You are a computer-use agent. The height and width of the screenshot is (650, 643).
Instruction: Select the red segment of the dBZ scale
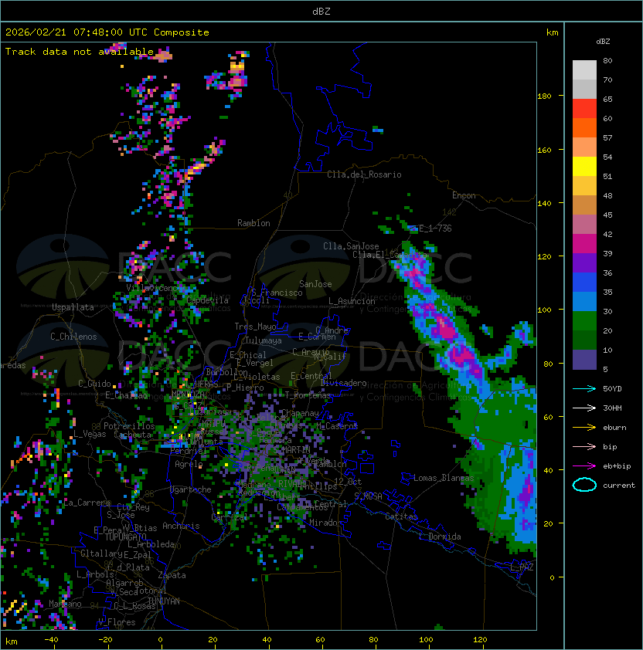click(x=584, y=109)
